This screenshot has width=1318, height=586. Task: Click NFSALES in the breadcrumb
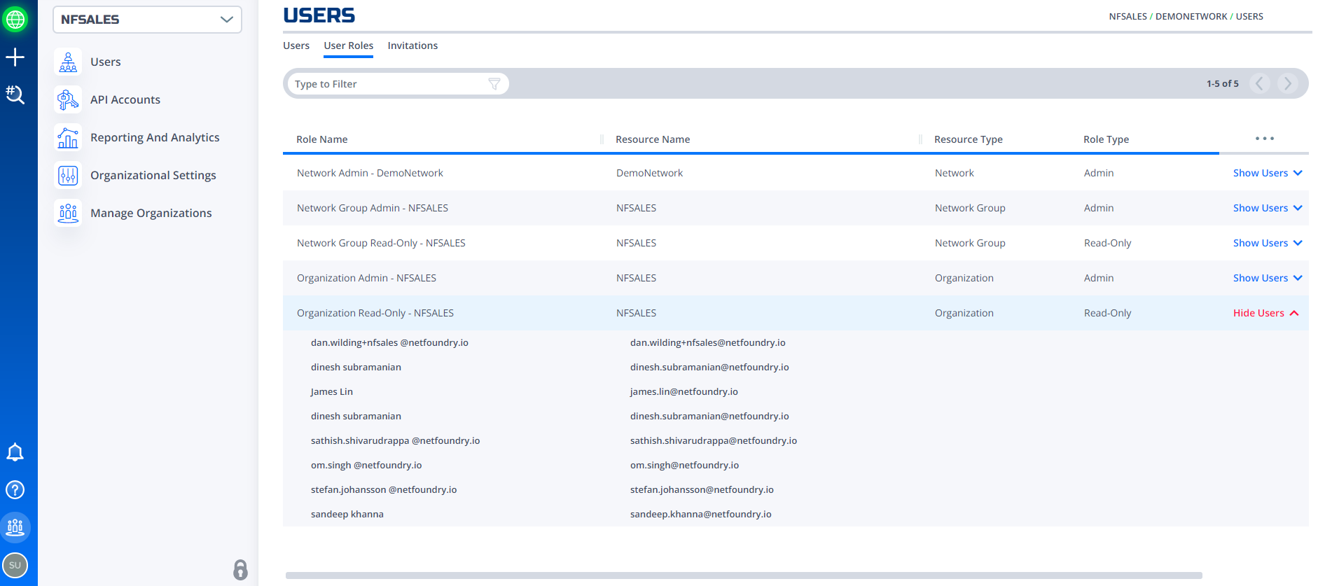pos(1128,16)
